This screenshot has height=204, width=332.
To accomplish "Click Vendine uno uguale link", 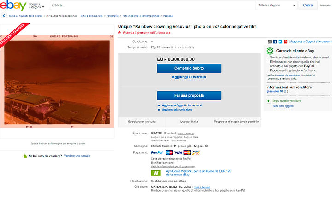I will [x=77, y=156].
